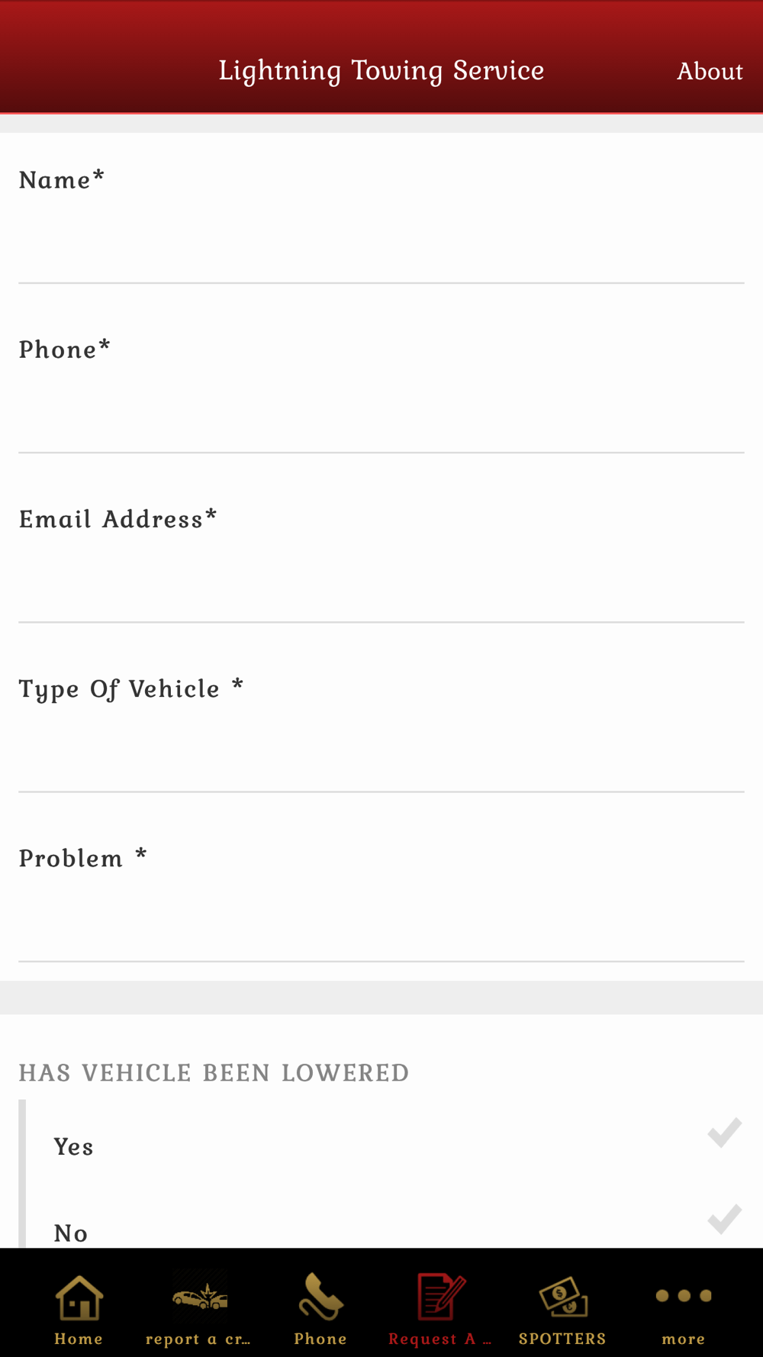Viewport: 763px width, 1357px height.
Task: Tap the Phone handset icon
Action: click(320, 1296)
